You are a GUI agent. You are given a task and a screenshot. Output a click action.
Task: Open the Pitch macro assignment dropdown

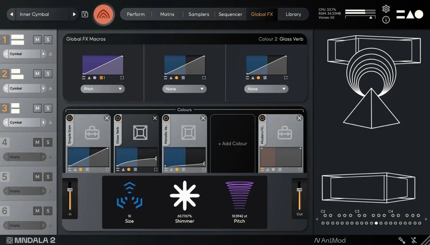[x=102, y=89]
